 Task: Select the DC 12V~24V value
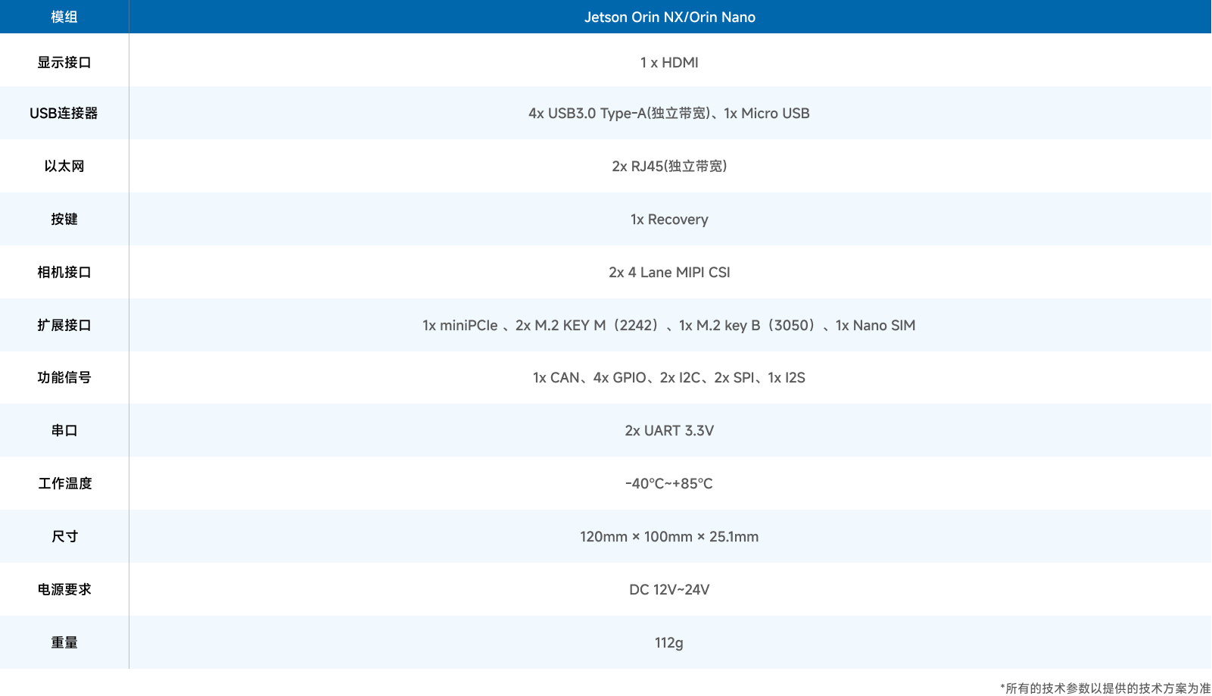click(670, 589)
